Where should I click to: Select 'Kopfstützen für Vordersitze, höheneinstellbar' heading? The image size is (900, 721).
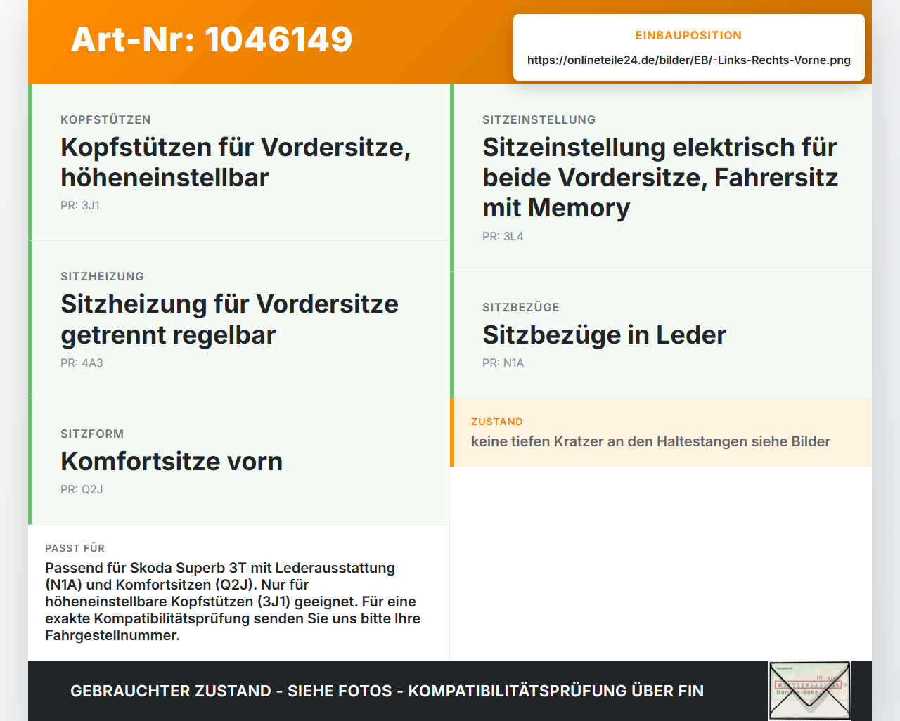point(236,162)
